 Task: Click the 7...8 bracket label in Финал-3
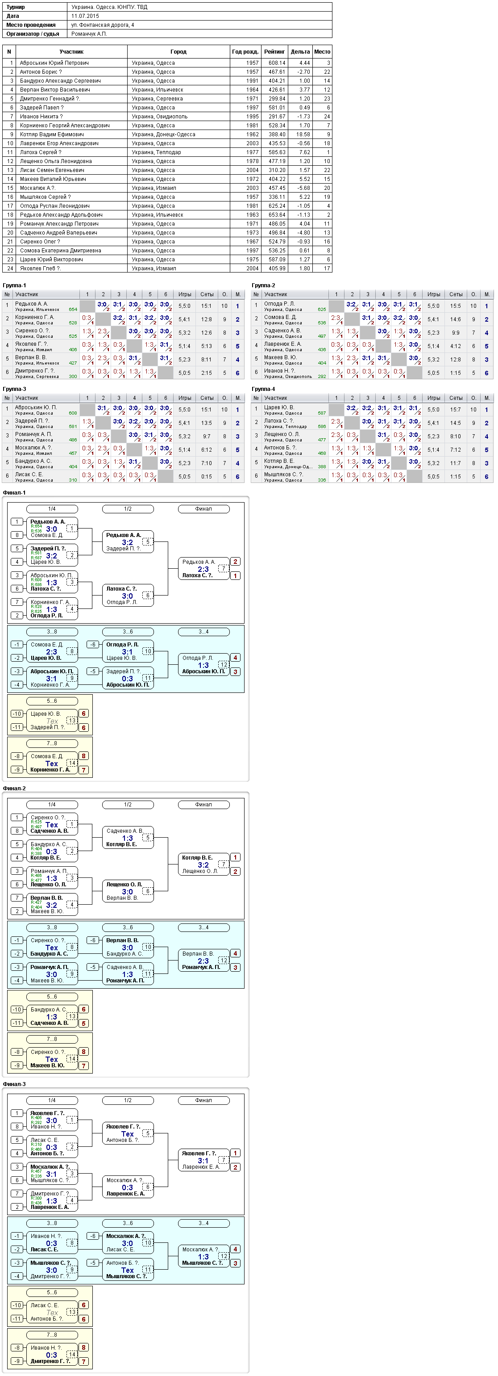[x=52, y=1335]
